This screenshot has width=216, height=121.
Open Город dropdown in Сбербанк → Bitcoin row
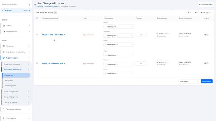tap(118, 44)
